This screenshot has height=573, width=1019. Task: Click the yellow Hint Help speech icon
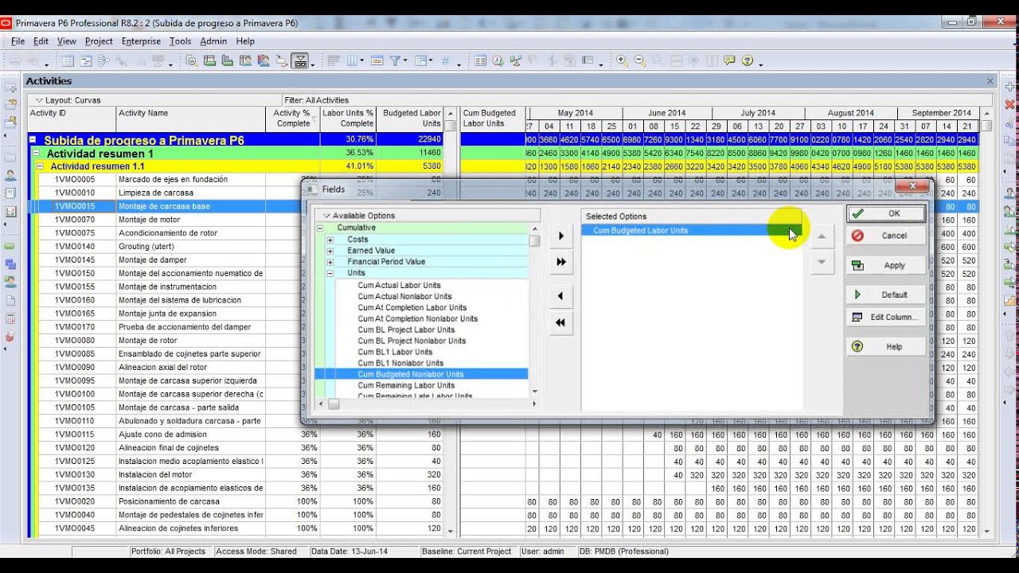[x=728, y=61]
